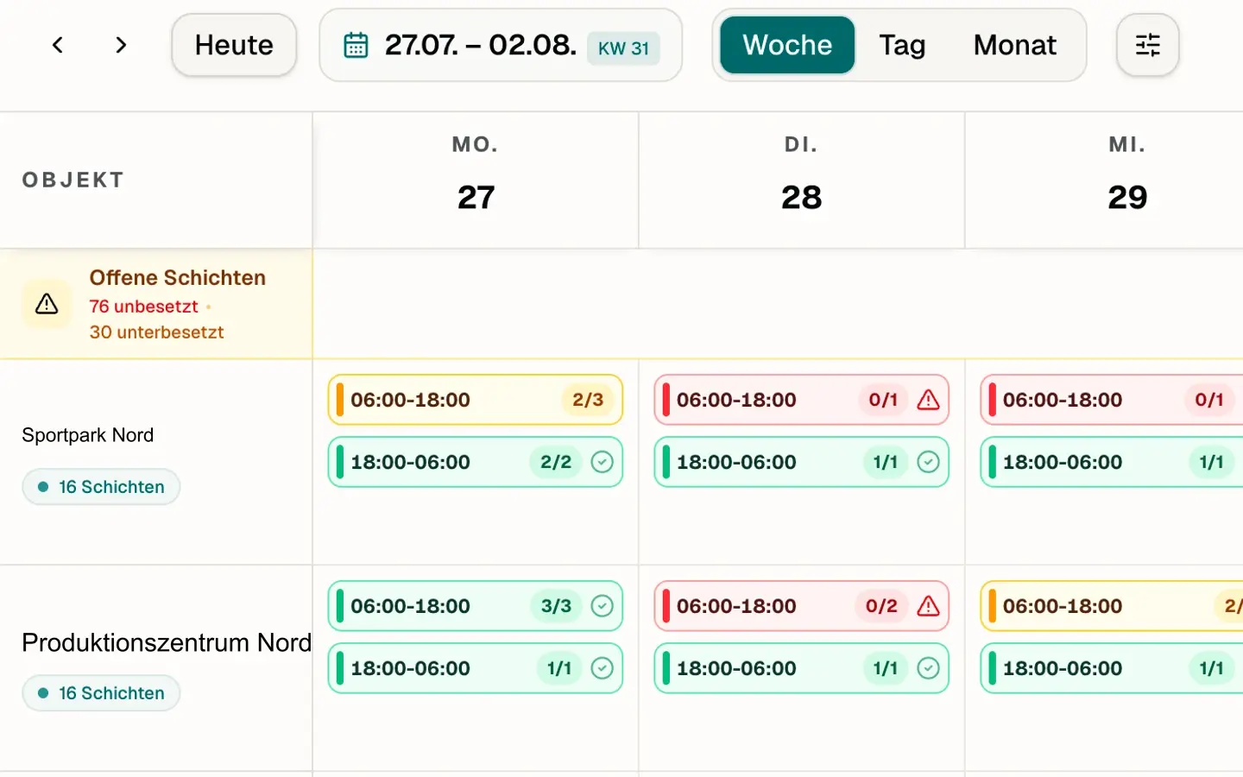Select the Monday 27 column header
This screenshot has width=1243, height=777.
(x=476, y=180)
